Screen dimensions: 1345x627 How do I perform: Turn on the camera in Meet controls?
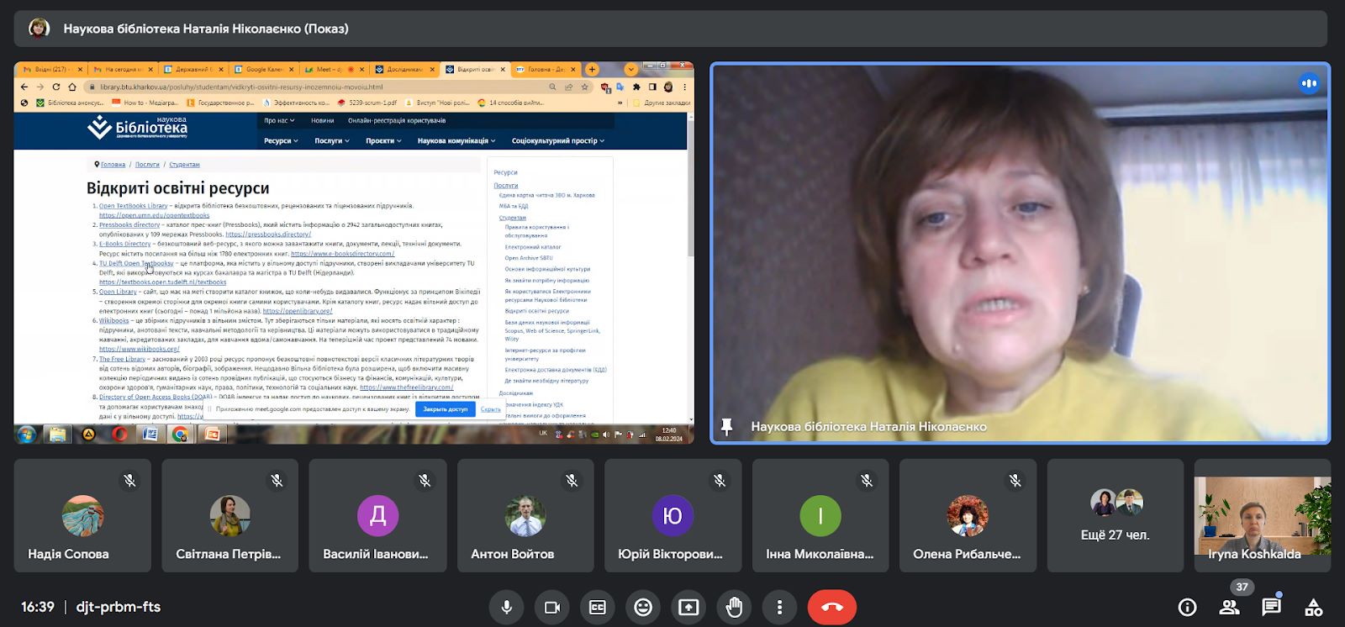coord(551,607)
